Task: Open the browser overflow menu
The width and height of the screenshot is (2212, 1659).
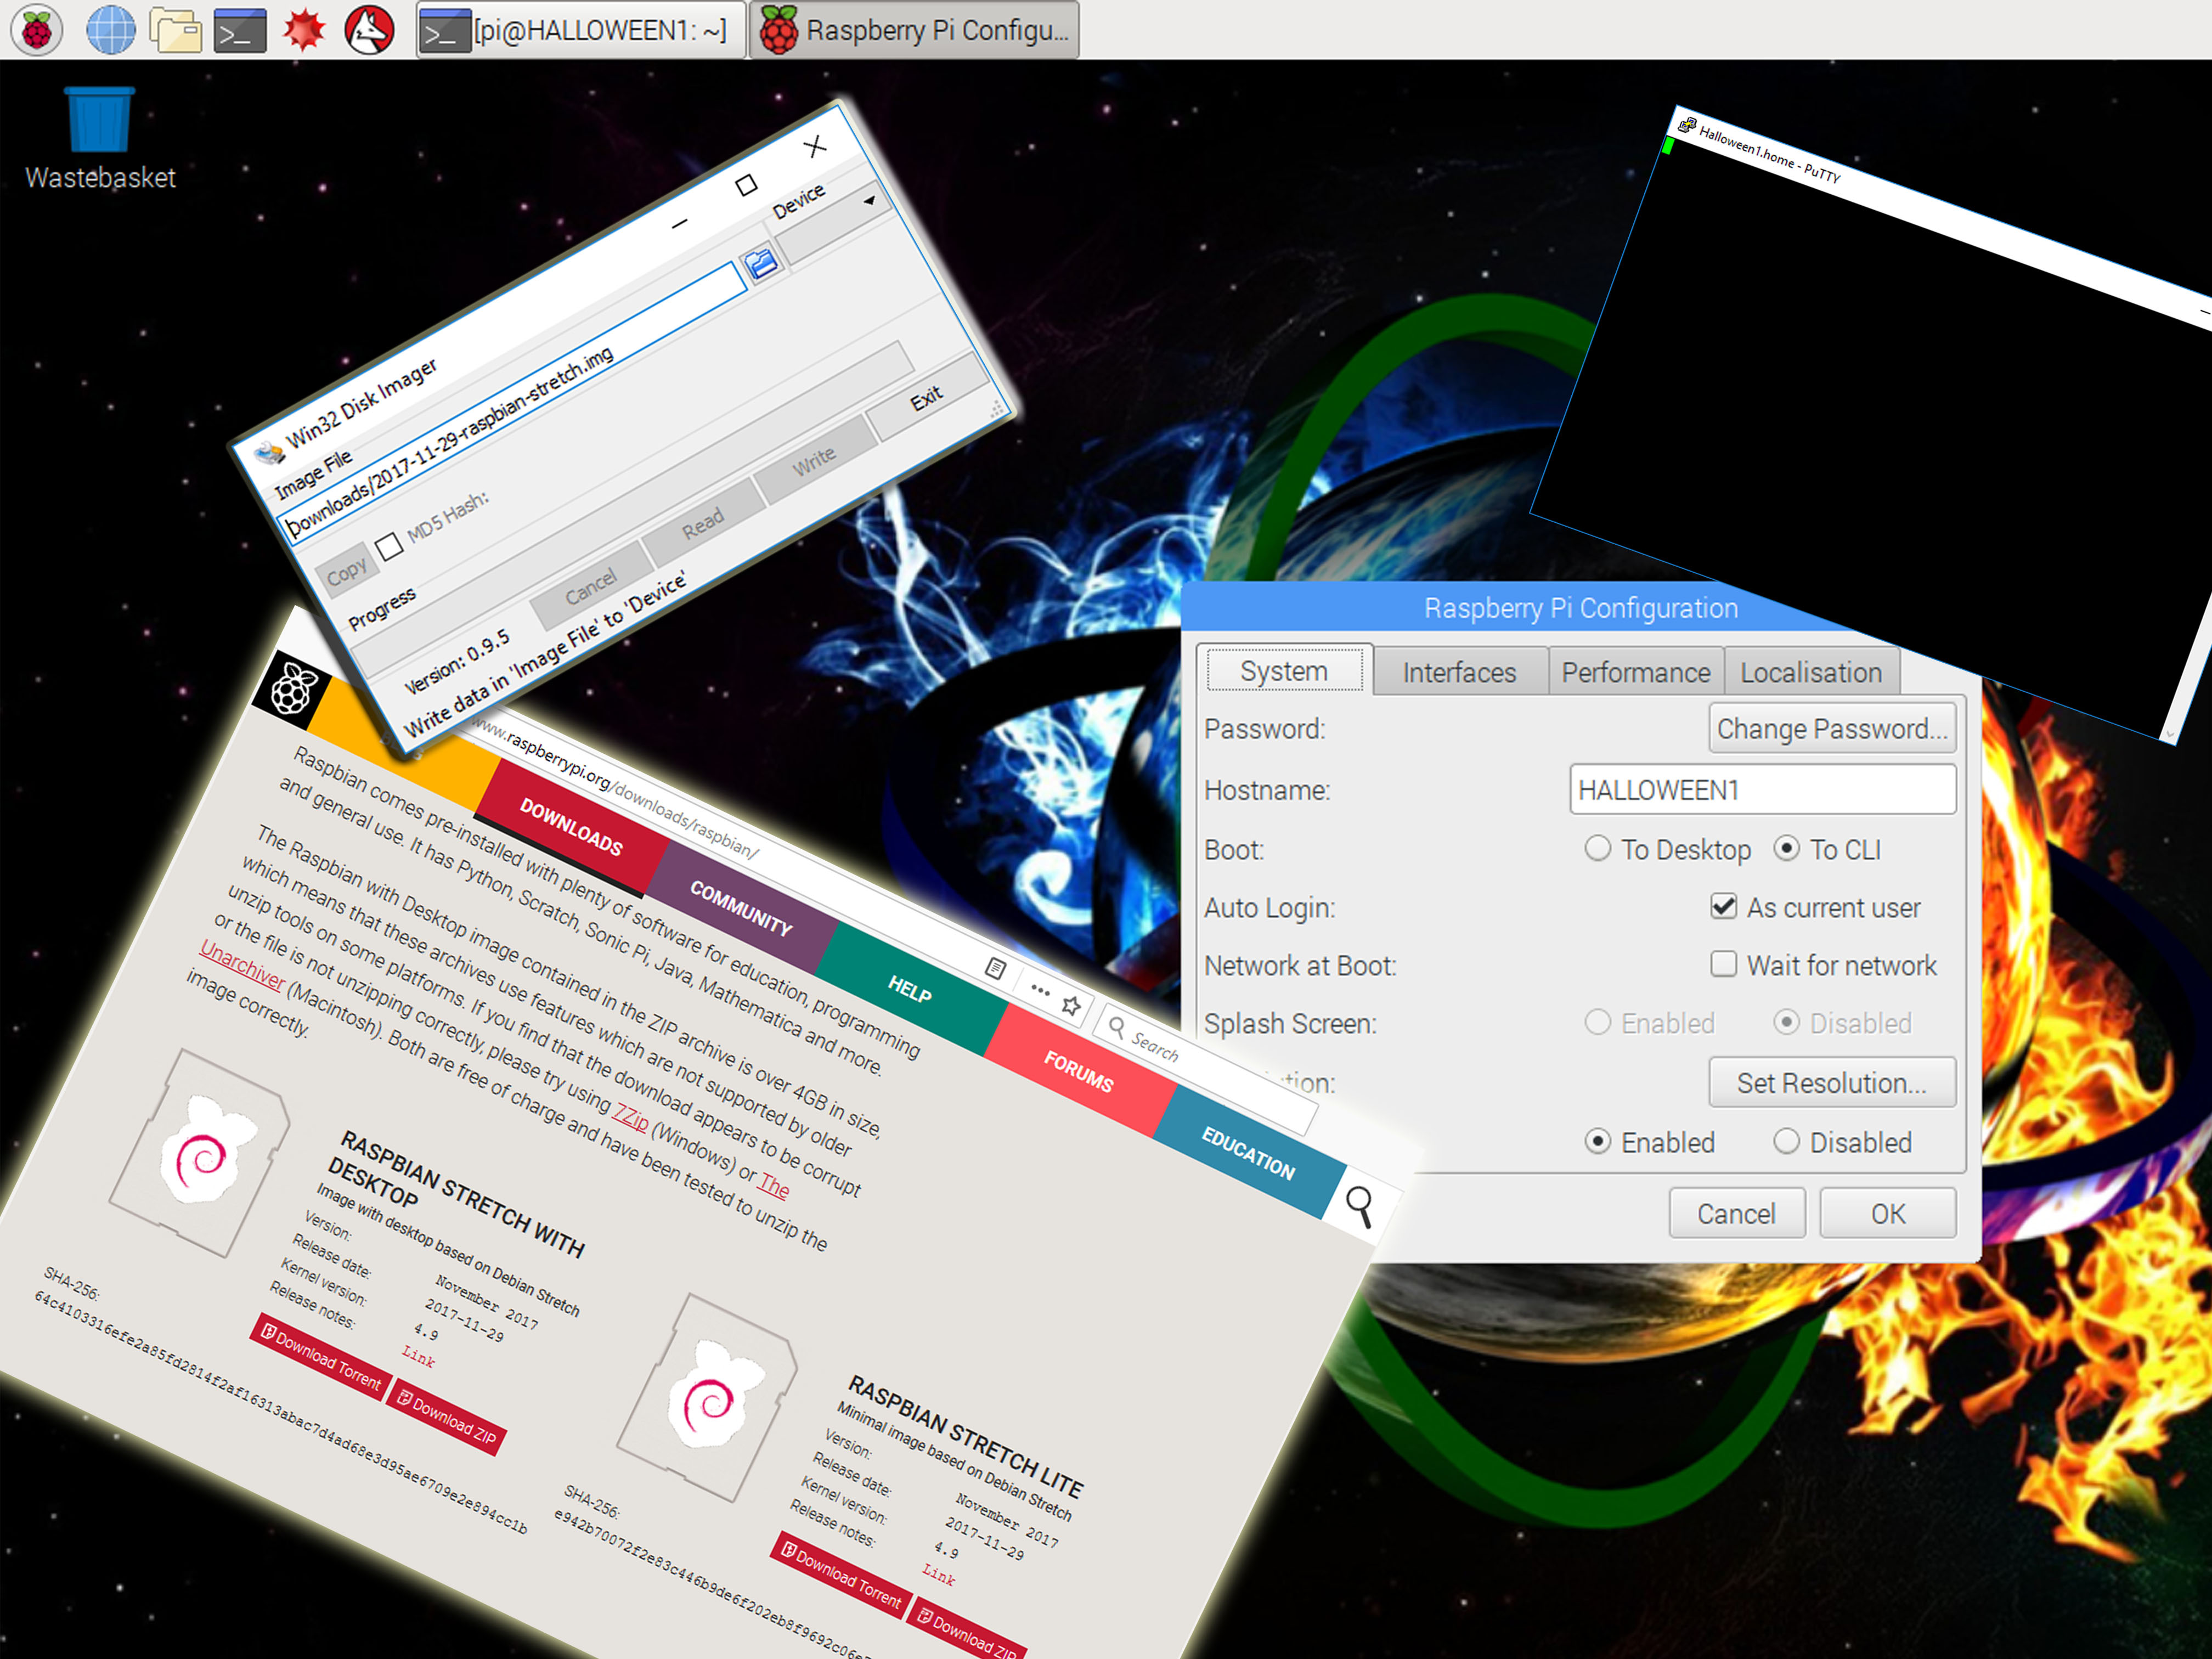Action: [1040, 991]
